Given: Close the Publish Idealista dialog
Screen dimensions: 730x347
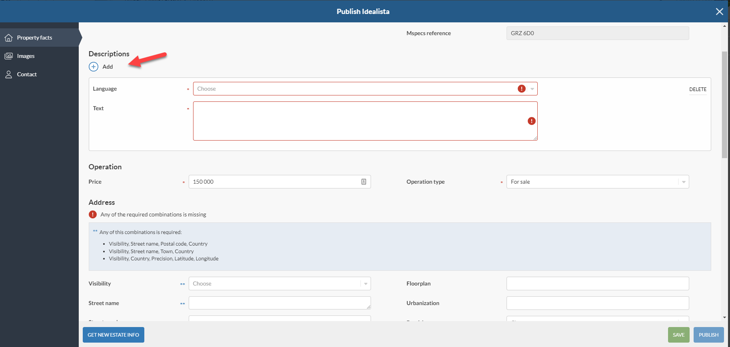Looking at the screenshot, I should [x=719, y=12].
